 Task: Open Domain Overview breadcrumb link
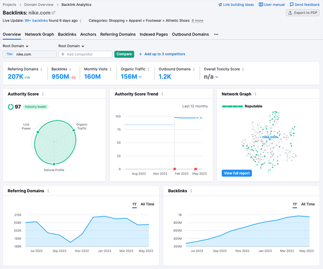(39, 4)
